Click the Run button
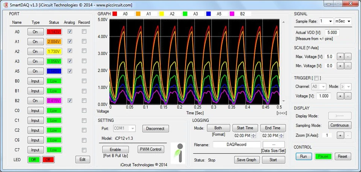This screenshot has width=361, height=172. coord(304,156)
